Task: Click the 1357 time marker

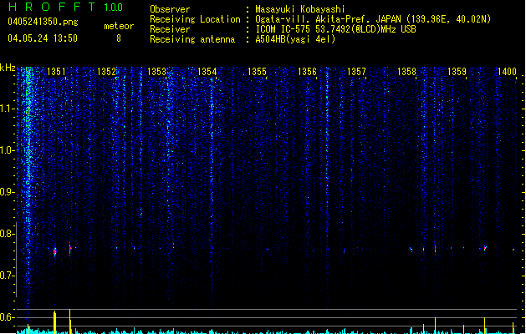Action: pos(356,72)
